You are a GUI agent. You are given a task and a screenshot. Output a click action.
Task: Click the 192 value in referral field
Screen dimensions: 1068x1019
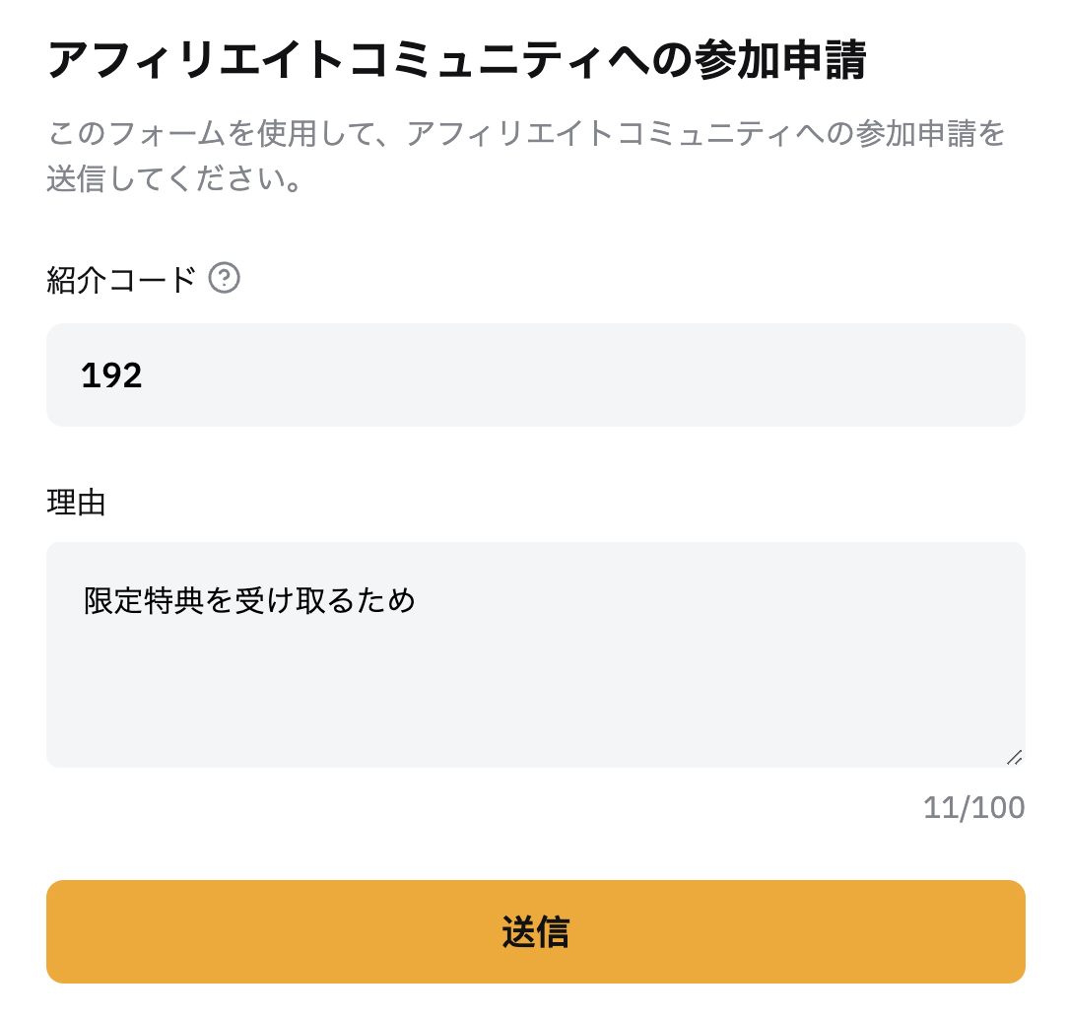111,375
